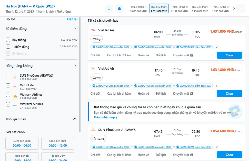Viewport: 249px width, 161px height.
Task: Click the Vietnam Airlines lotus logo in filters
Action: pos(15,96)
